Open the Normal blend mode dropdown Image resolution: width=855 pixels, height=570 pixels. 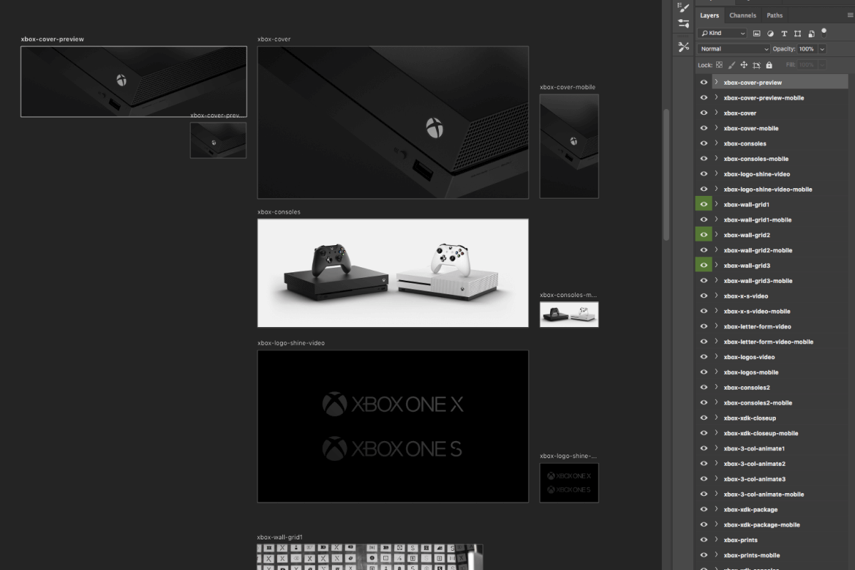click(734, 49)
